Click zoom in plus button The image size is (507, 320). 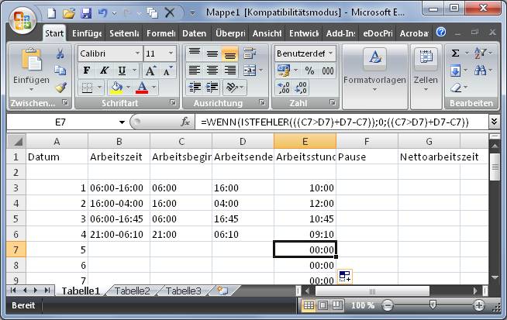[478, 305]
